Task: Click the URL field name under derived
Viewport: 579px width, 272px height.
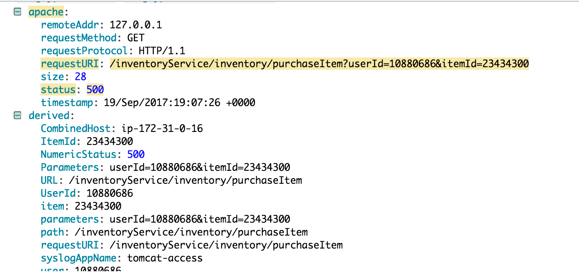Action: [x=49, y=181]
